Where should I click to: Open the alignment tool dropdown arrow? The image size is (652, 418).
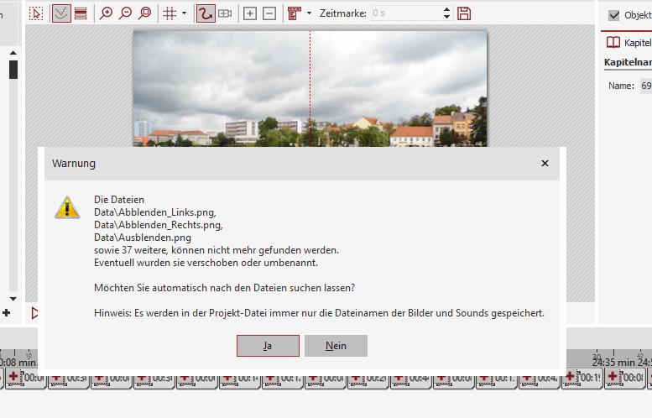click(310, 13)
